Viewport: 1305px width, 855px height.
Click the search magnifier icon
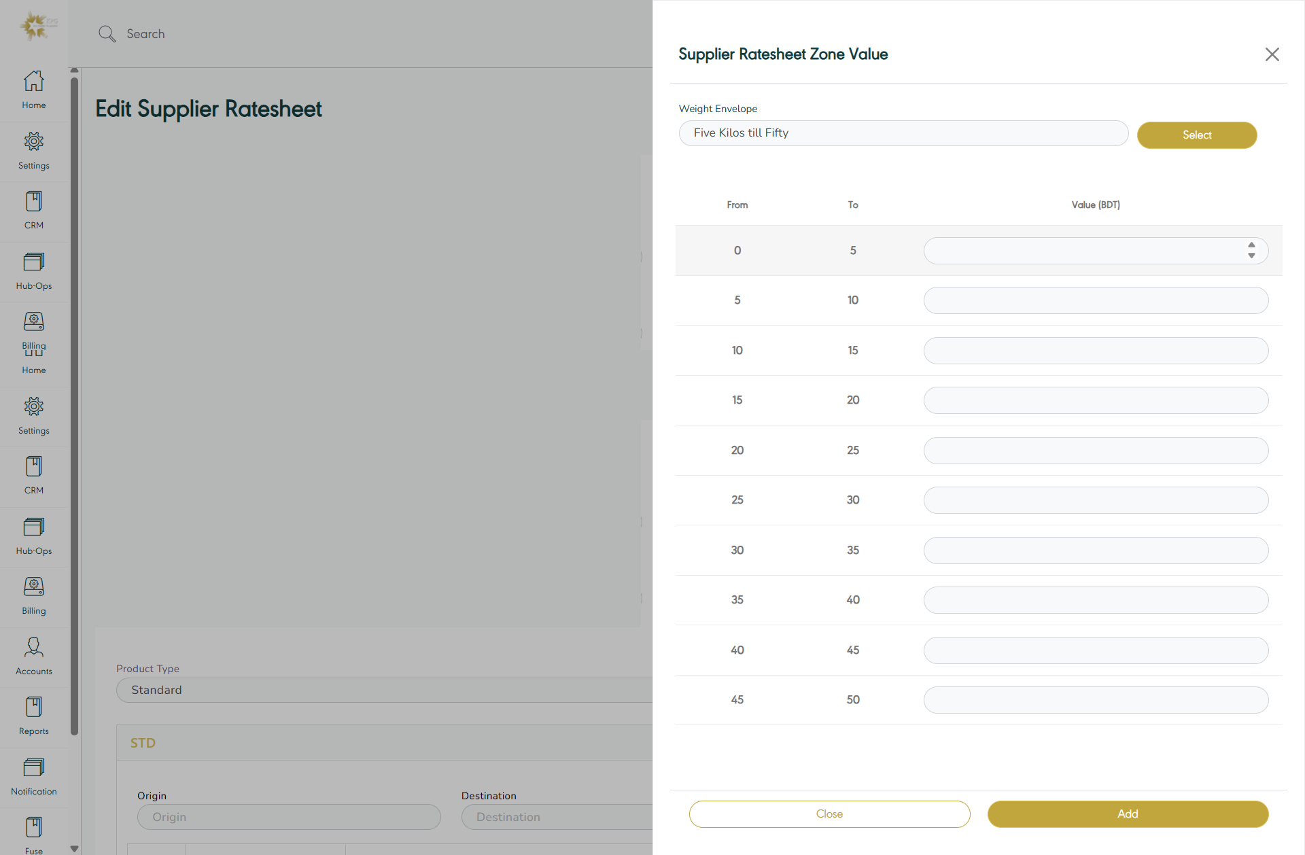(107, 34)
